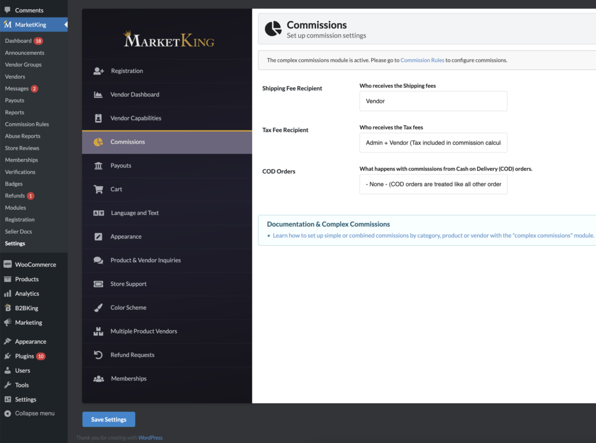Open Announcements in the sidebar

pyautogui.click(x=24, y=53)
